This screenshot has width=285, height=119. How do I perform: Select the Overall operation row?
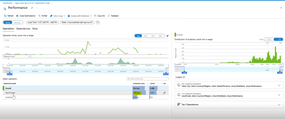[x=86, y=88]
